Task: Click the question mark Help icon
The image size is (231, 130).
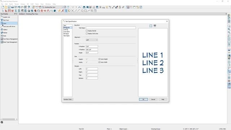Action: pos(29,7)
